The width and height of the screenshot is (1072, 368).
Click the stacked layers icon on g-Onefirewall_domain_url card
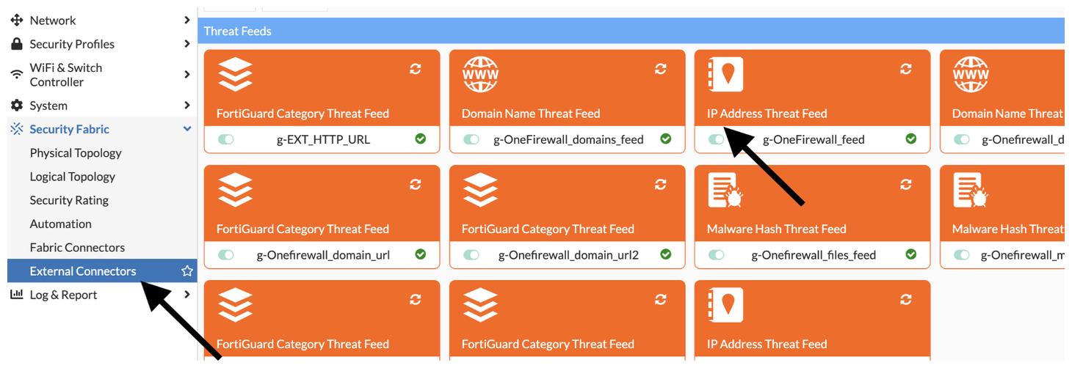click(235, 190)
